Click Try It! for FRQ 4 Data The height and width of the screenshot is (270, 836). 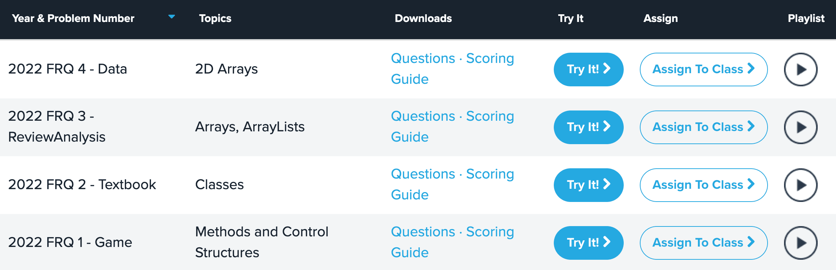[588, 70]
